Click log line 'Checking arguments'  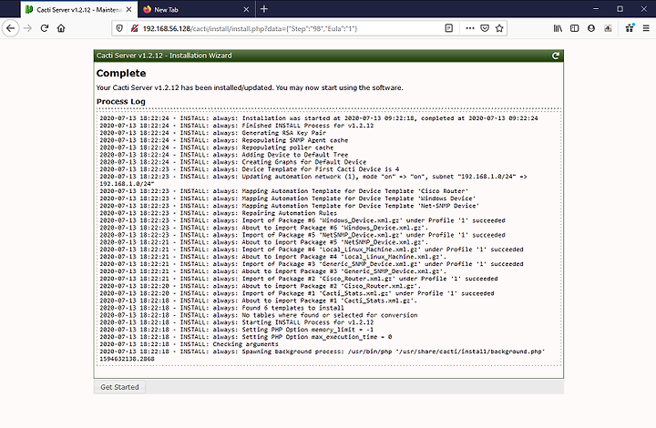pos(190,344)
